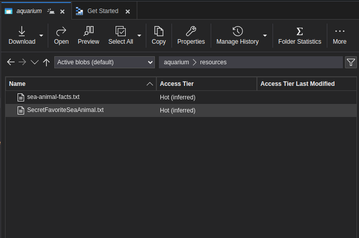Image resolution: width=359 pixels, height=238 pixels.
Task: Open Properties with the wrench icon
Action: [x=191, y=32]
